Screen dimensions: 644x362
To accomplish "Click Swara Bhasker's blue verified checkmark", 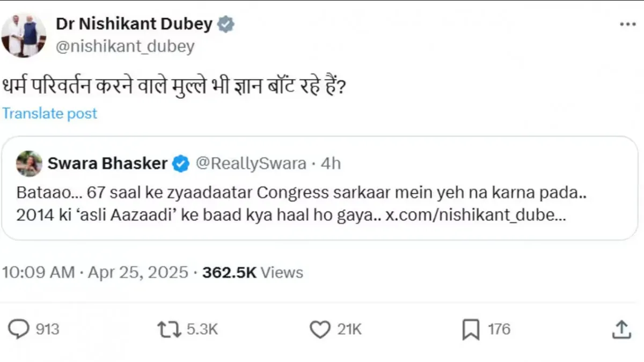I will [x=180, y=163].
